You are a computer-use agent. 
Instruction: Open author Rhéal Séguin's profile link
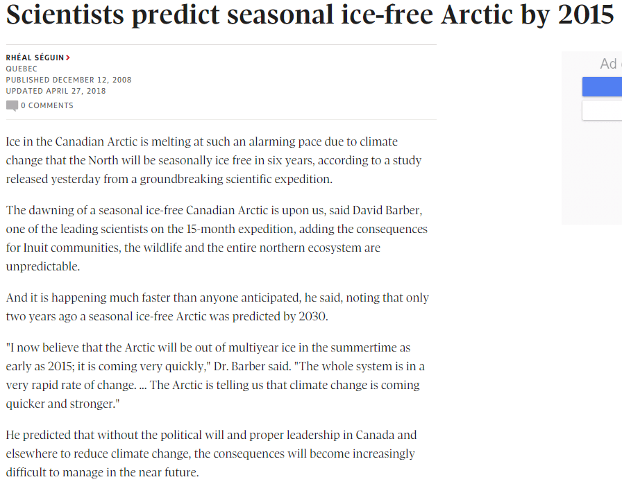click(35, 58)
